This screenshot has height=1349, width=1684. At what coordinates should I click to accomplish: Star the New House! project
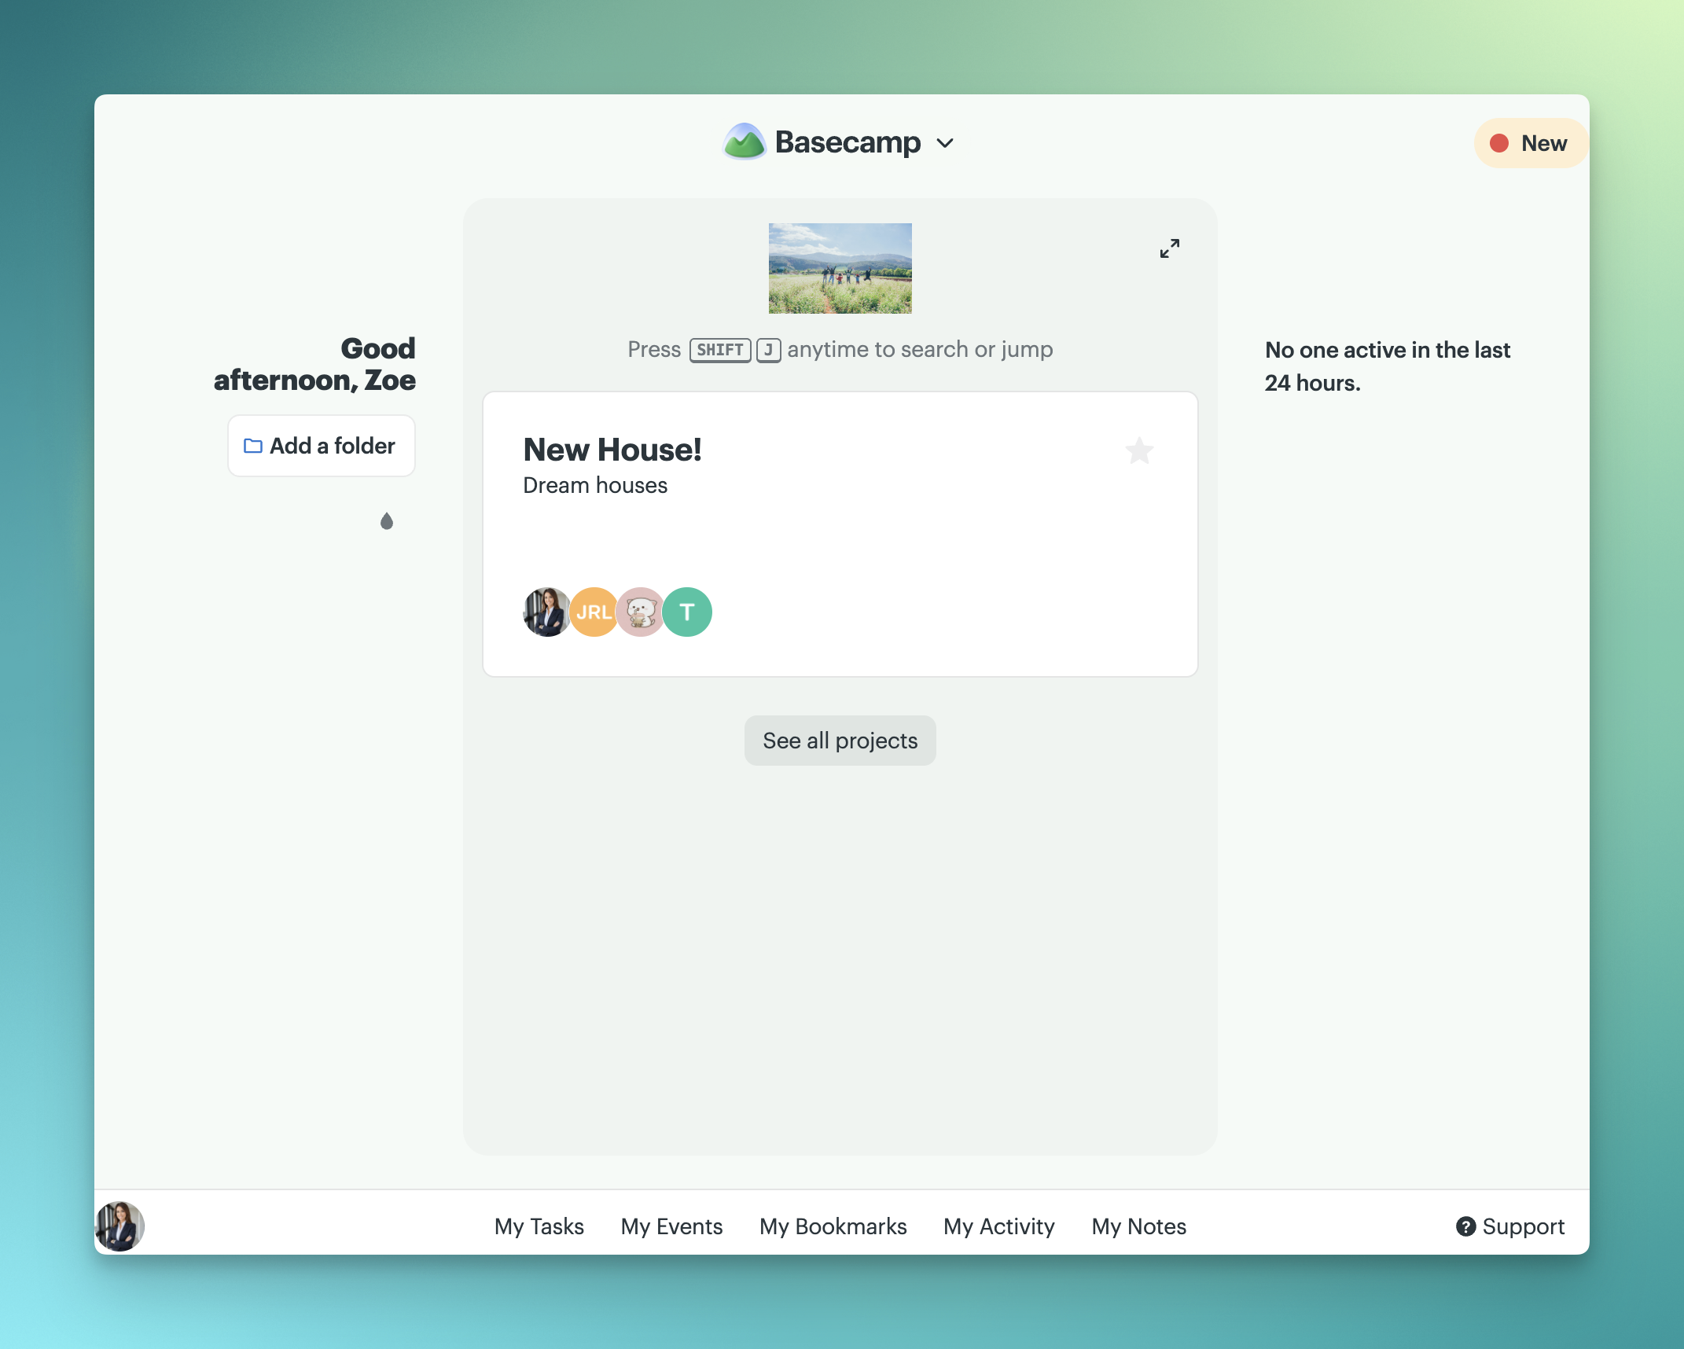(1139, 450)
